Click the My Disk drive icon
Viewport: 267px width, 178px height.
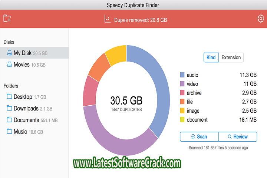(x=9, y=53)
